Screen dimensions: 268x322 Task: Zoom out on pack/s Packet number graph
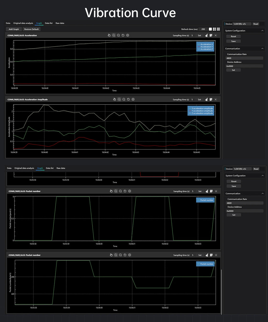[120, 191]
